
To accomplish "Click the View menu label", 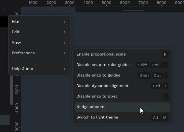I will click(16, 42).
